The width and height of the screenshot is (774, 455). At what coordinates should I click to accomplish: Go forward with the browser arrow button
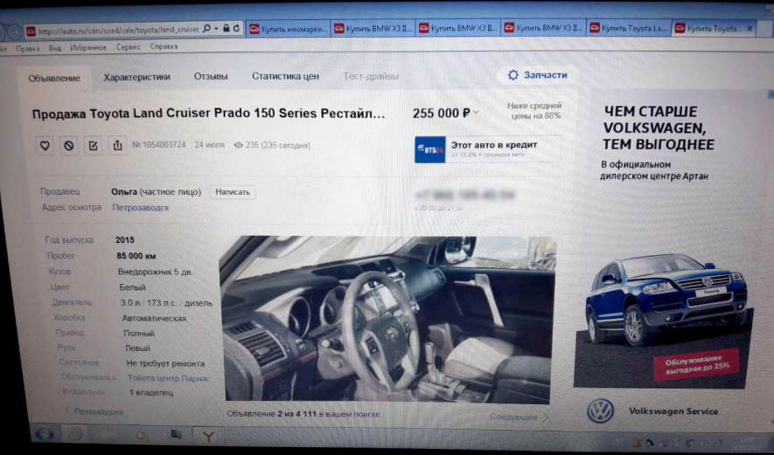click(x=14, y=31)
